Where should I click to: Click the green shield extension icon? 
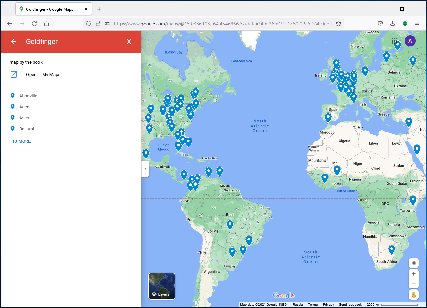pyautogui.click(x=405, y=23)
